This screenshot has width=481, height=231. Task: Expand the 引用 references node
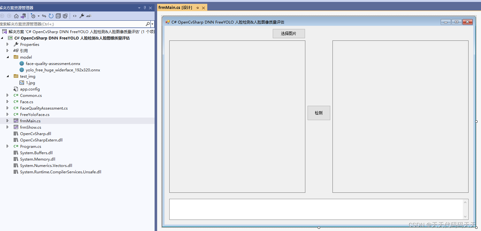[x=8, y=51]
